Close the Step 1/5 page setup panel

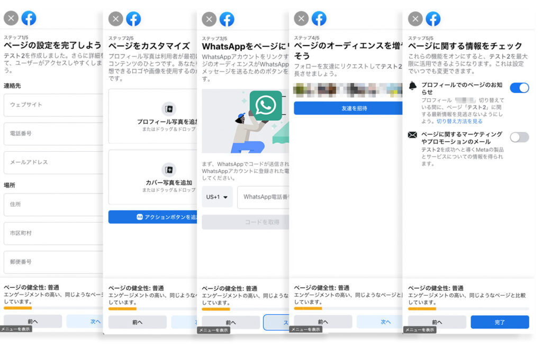(x=11, y=18)
